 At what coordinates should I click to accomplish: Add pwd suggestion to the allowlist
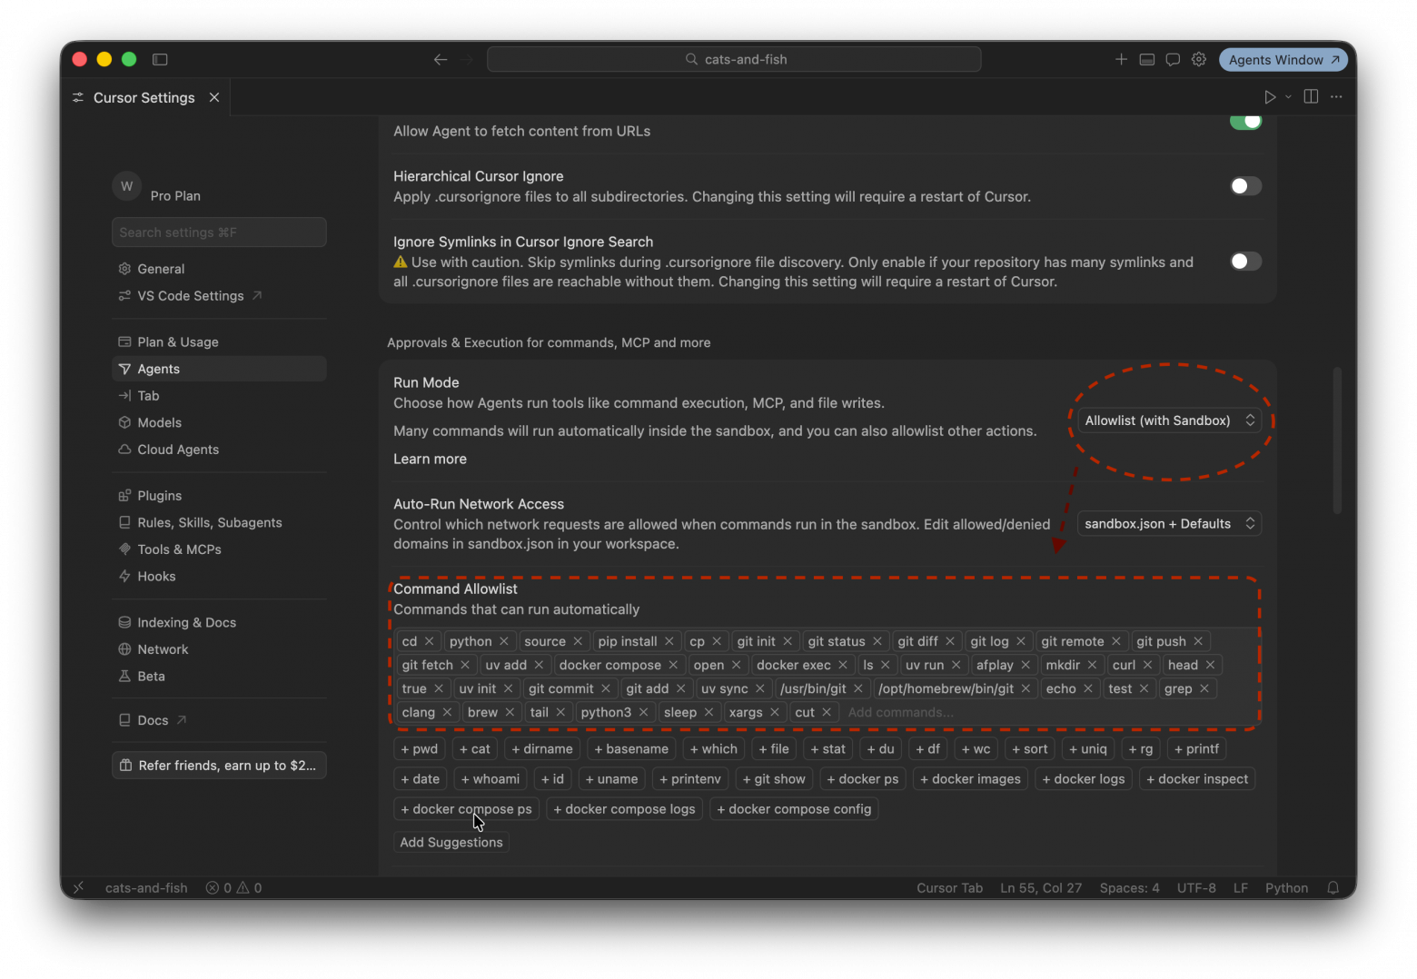(x=420, y=749)
